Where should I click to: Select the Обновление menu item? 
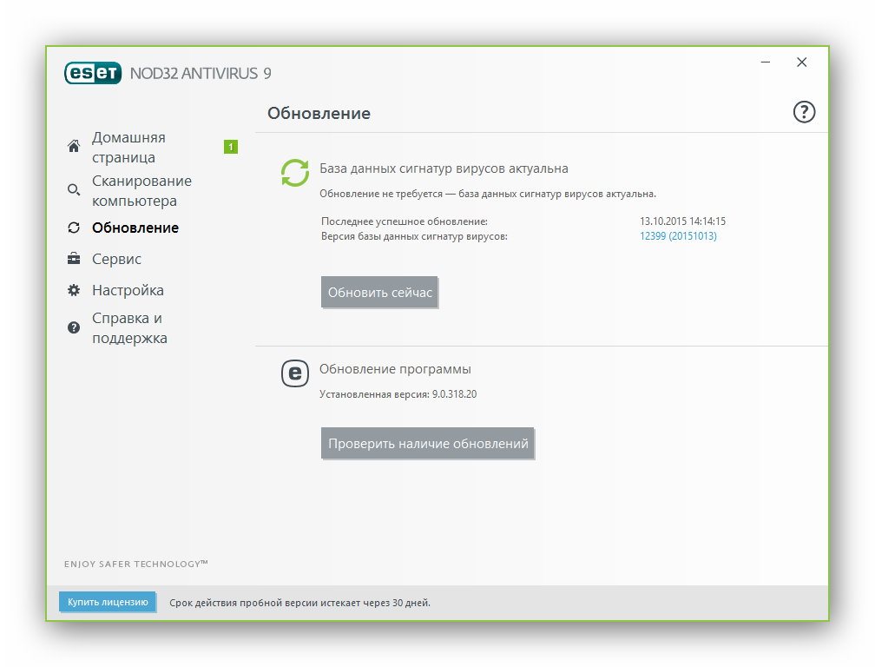point(135,228)
